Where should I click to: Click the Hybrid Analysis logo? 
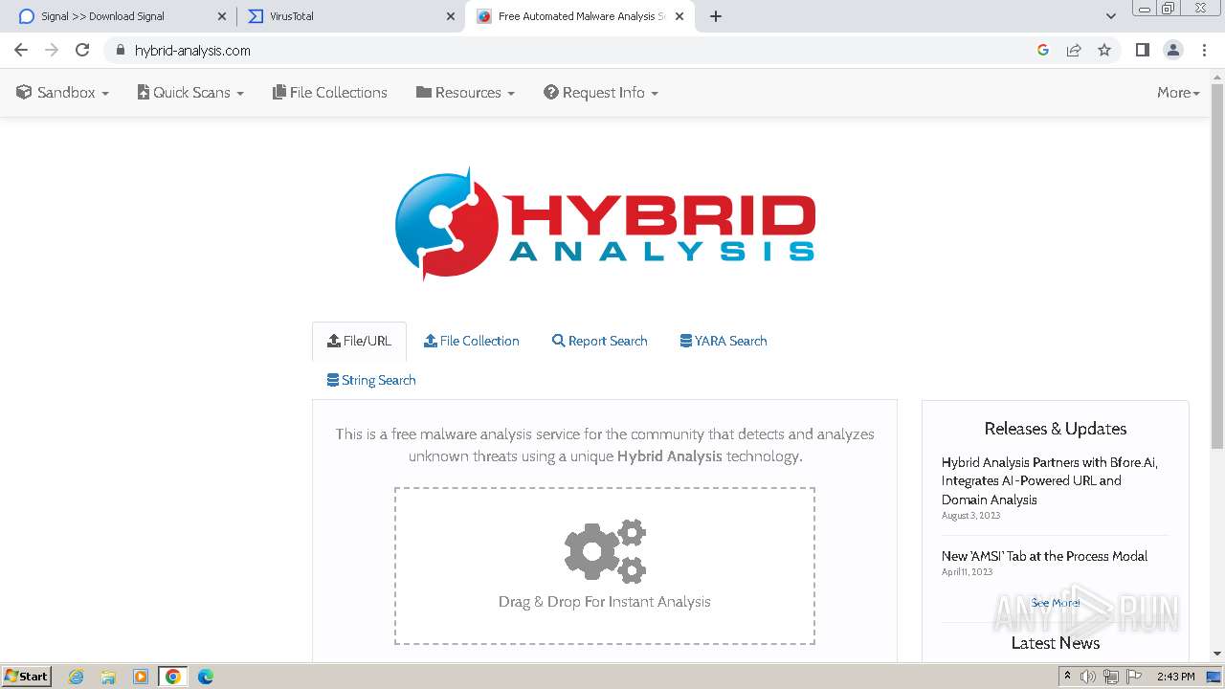click(605, 226)
